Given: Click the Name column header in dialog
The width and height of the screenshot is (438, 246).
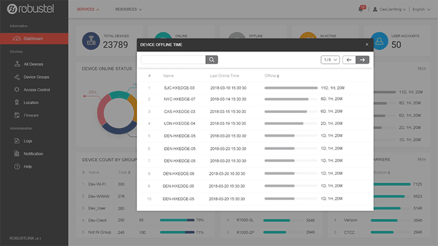Looking at the screenshot, I should click(x=168, y=76).
